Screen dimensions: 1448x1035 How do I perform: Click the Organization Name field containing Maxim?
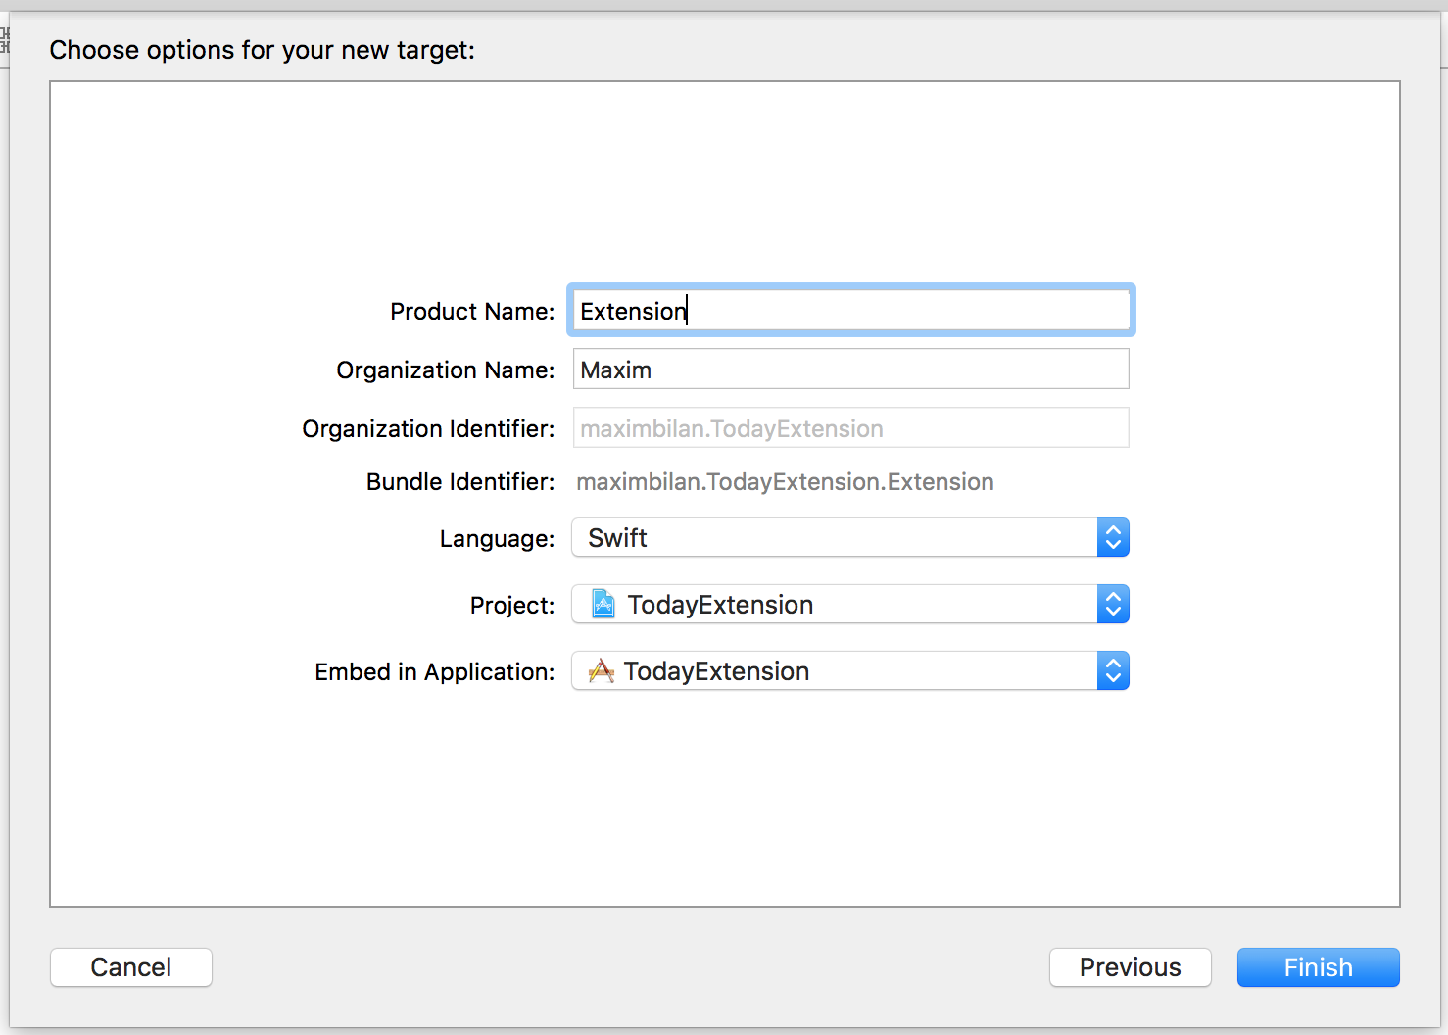point(850,370)
